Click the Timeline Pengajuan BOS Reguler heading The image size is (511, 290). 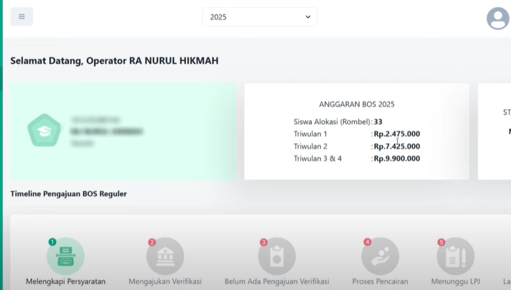(x=69, y=194)
